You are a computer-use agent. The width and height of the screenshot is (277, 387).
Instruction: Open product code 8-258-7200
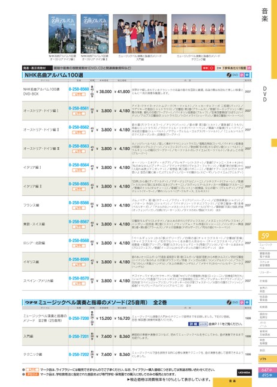tap(79, 318)
